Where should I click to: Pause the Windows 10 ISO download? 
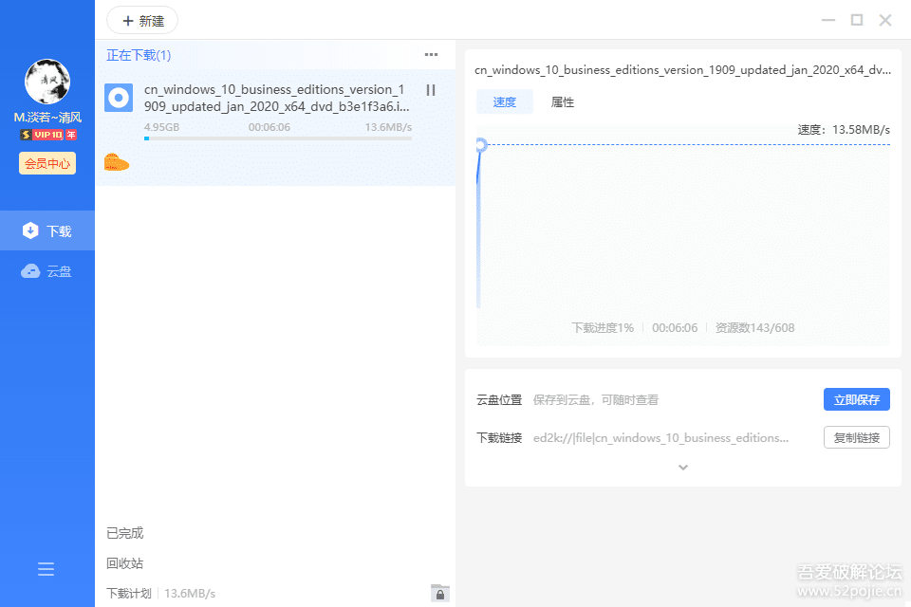coord(431,90)
